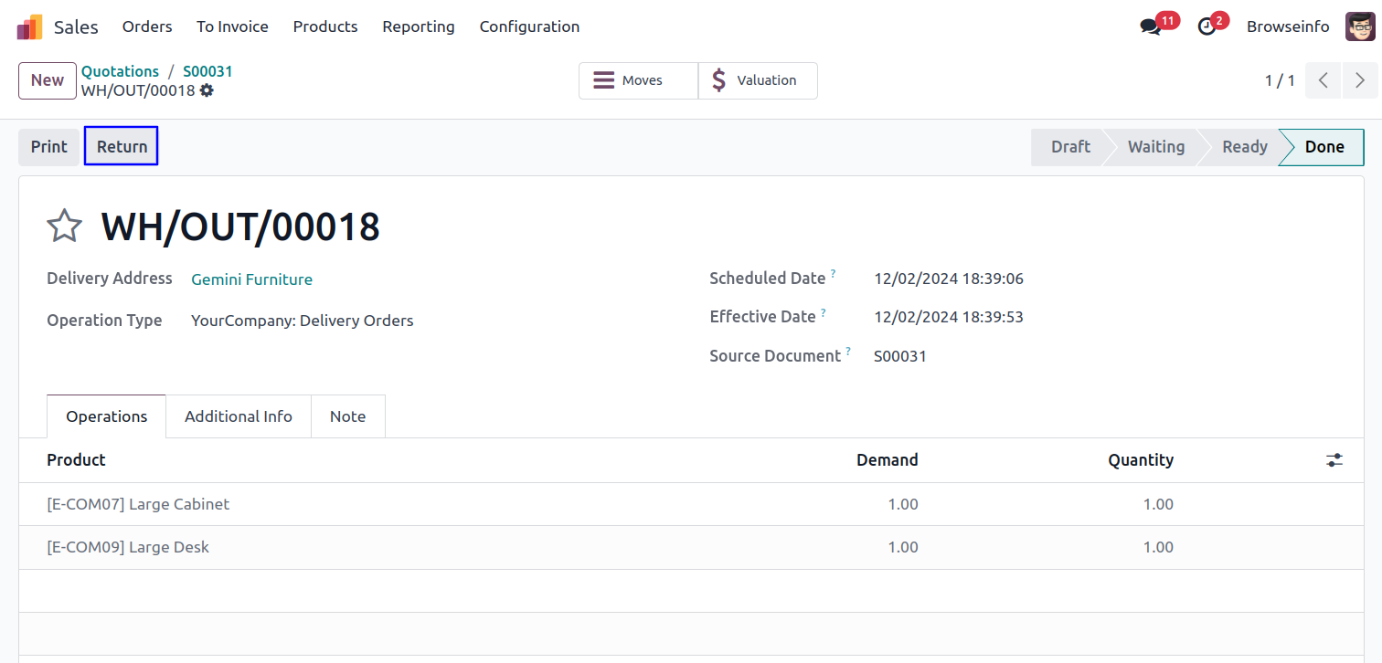Switch to the Note tab
Viewport: 1382px width, 663px height.
tap(347, 416)
